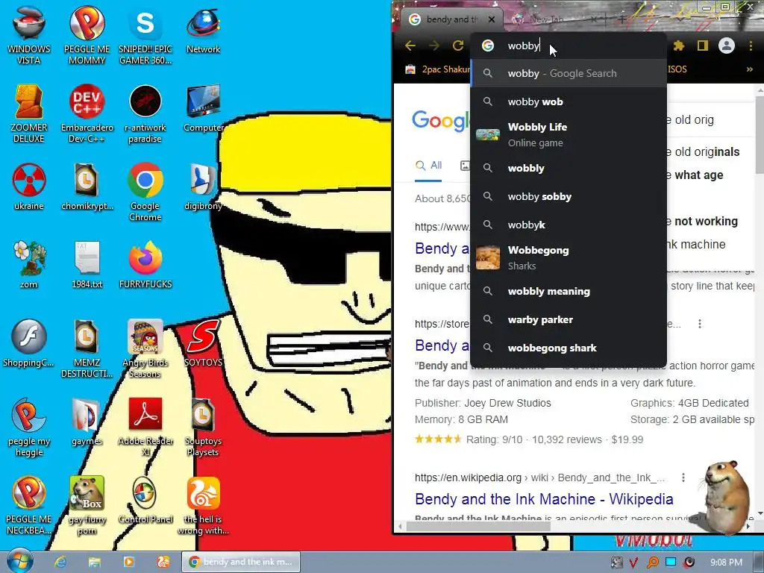Click the Google logo on results page
The width and height of the screenshot is (764, 573).
coord(442,120)
